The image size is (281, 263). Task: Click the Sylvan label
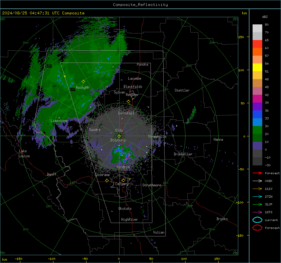(x=119, y=92)
